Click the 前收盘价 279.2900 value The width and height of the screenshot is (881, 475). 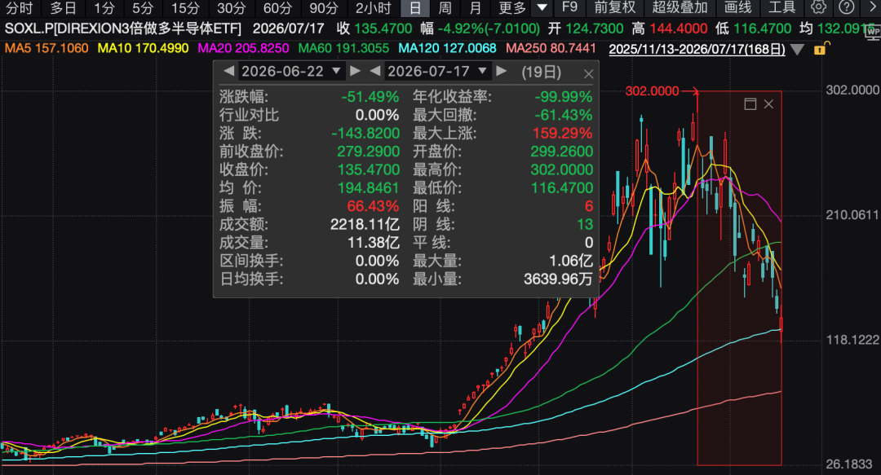pyautogui.click(x=369, y=152)
